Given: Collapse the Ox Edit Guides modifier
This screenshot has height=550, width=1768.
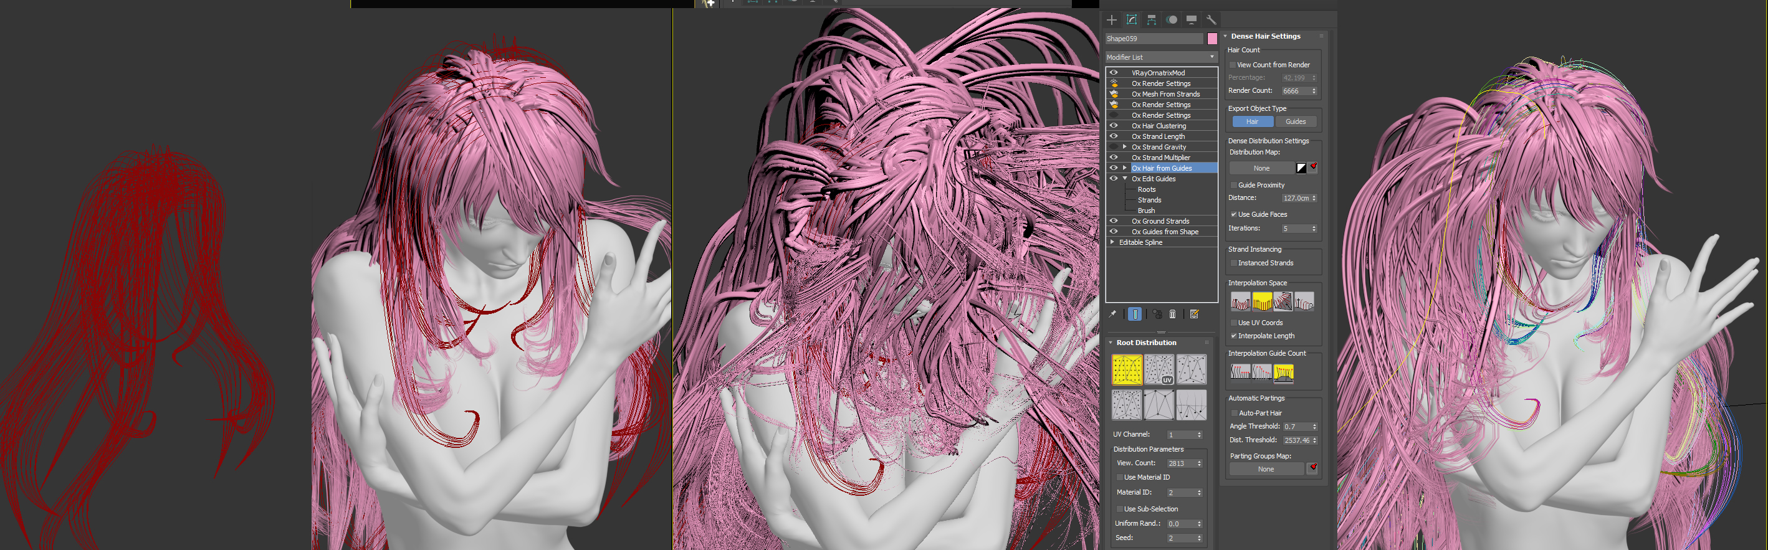Looking at the screenshot, I should (1125, 179).
